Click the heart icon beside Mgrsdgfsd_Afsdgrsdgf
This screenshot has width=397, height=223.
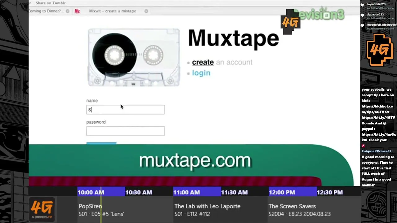coord(362,26)
